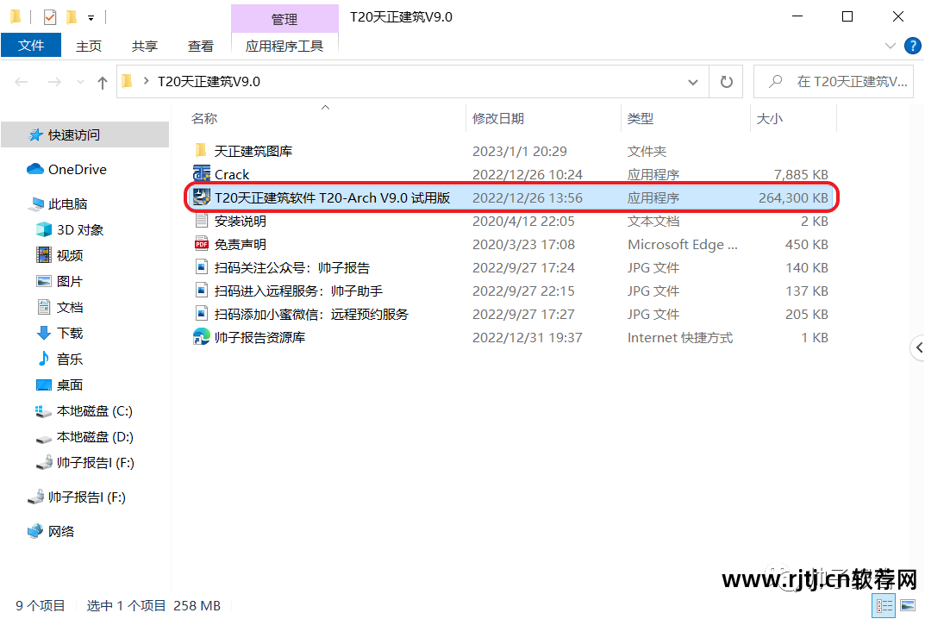Image resolution: width=925 pixels, height=619 pixels.
Task: Go up one folder level arrow
Action: click(102, 82)
